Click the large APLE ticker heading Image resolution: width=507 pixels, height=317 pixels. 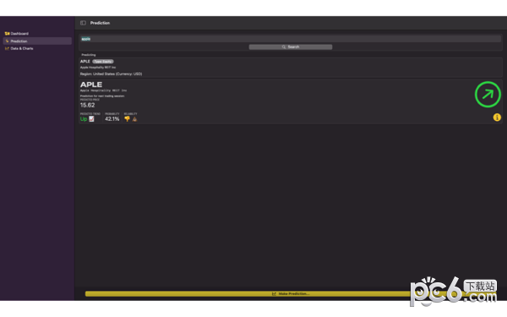tap(91, 85)
